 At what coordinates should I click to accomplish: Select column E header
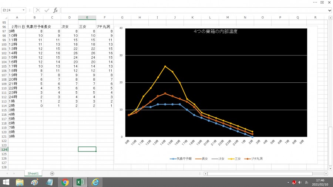click(x=87, y=17)
